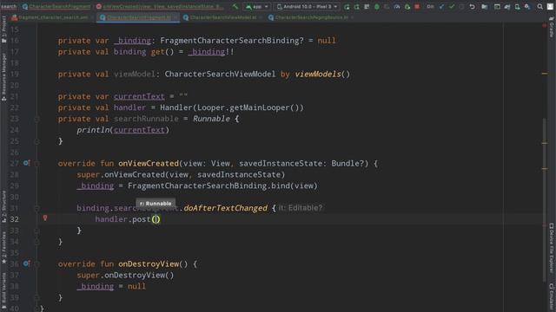556x312 pixels.
Task: Close the CharacterSearchFragment.kt tab
Action: tap(175, 17)
